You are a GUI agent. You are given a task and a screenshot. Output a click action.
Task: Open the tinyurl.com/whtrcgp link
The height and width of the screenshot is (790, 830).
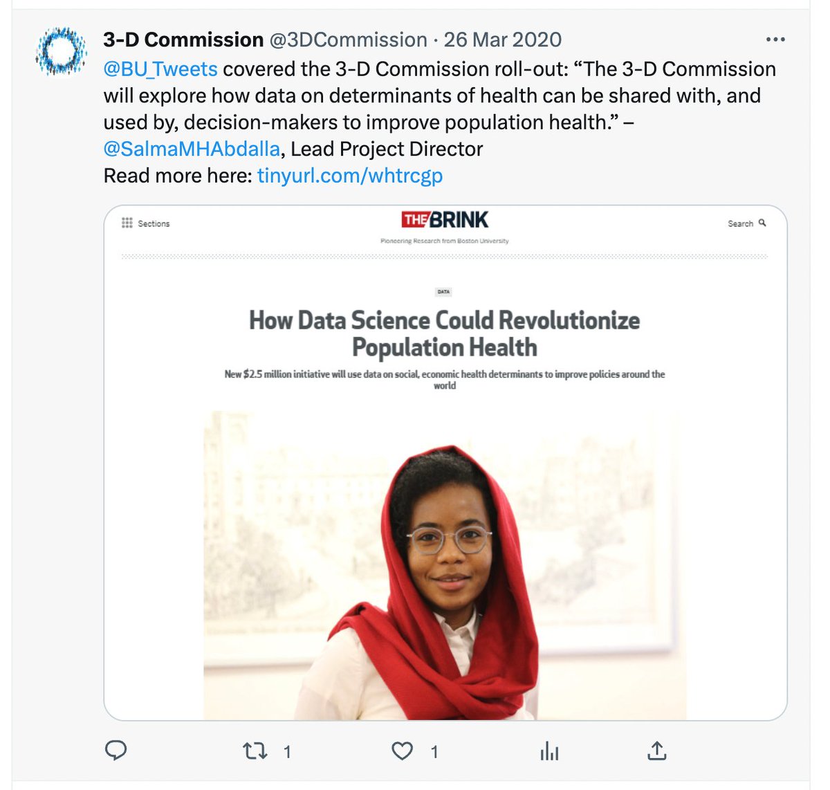tap(349, 176)
